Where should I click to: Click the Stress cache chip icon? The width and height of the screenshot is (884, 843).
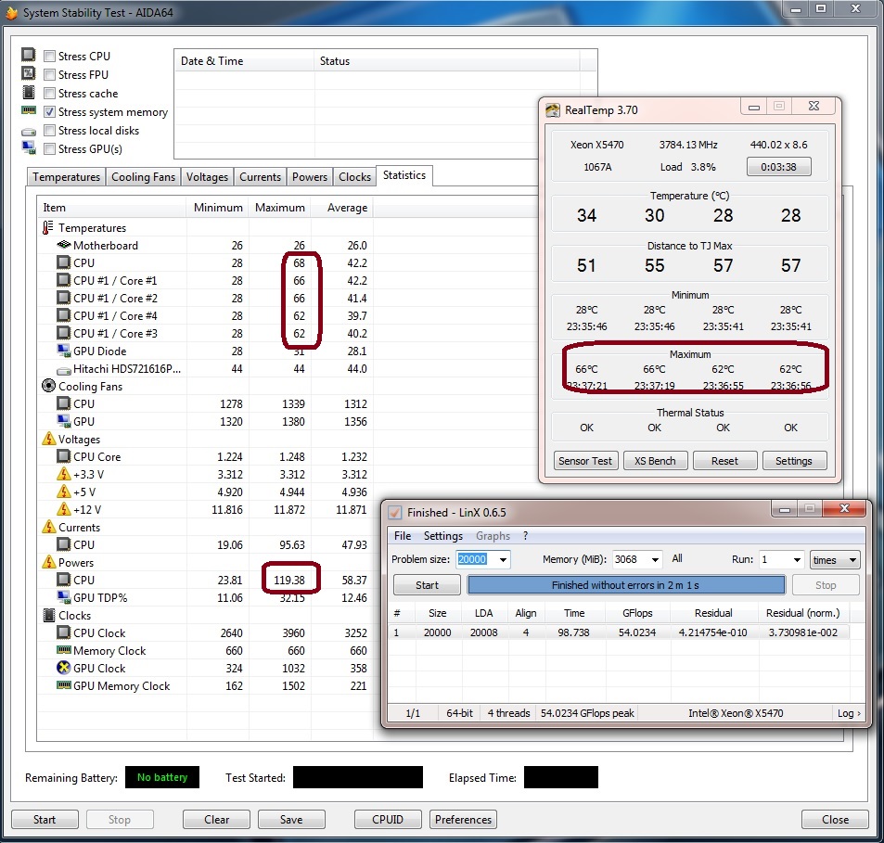click(x=28, y=92)
